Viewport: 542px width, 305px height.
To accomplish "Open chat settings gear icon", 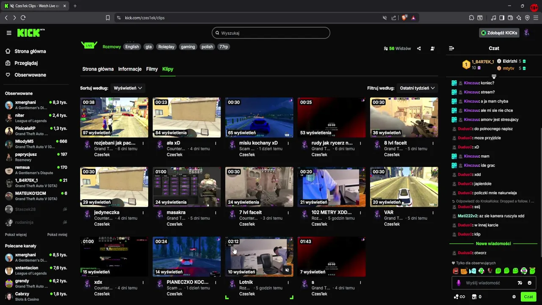I will (x=514, y=297).
